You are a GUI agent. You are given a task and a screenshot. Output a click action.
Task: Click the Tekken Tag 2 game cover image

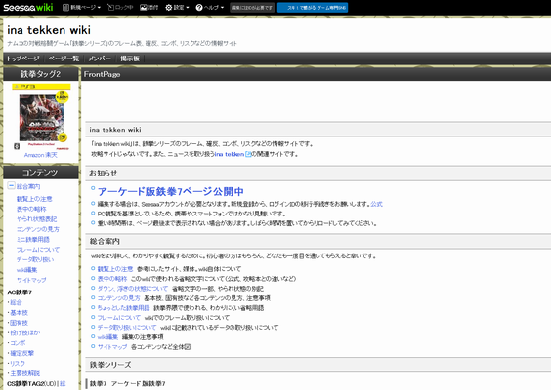(41, 117)
